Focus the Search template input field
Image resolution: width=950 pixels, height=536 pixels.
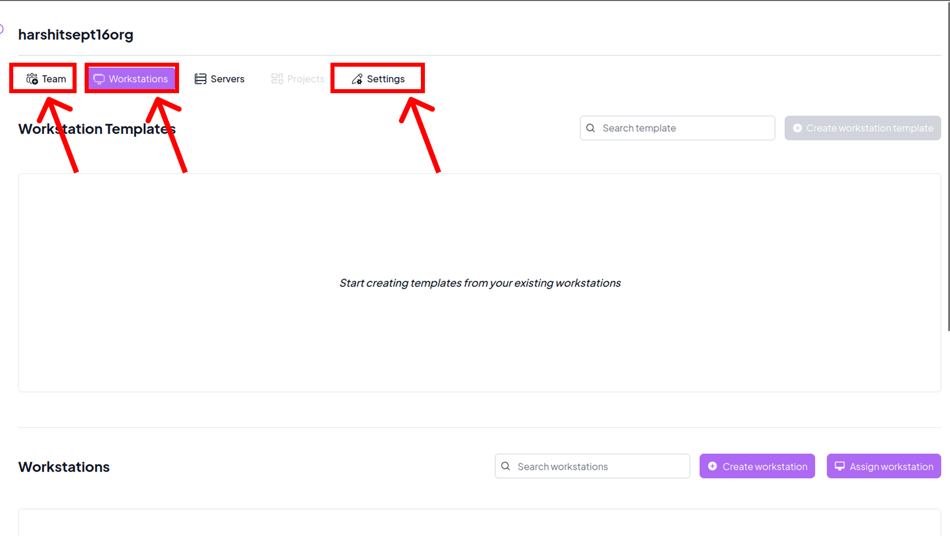pyautogui.click(x=685, y=128)
